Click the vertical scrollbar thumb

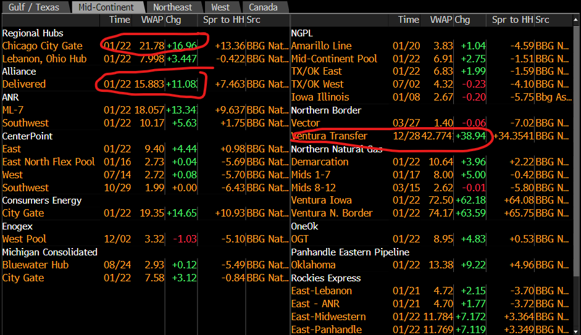[576, 150]
